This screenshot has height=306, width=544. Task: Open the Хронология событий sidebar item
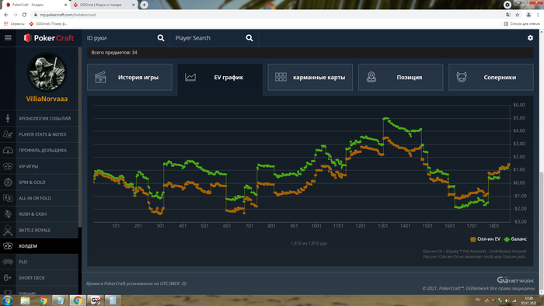[39, 119]
